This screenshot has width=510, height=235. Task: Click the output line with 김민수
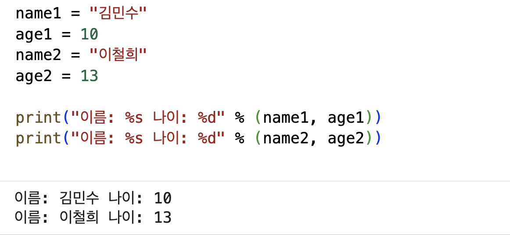tap(93, 198)
